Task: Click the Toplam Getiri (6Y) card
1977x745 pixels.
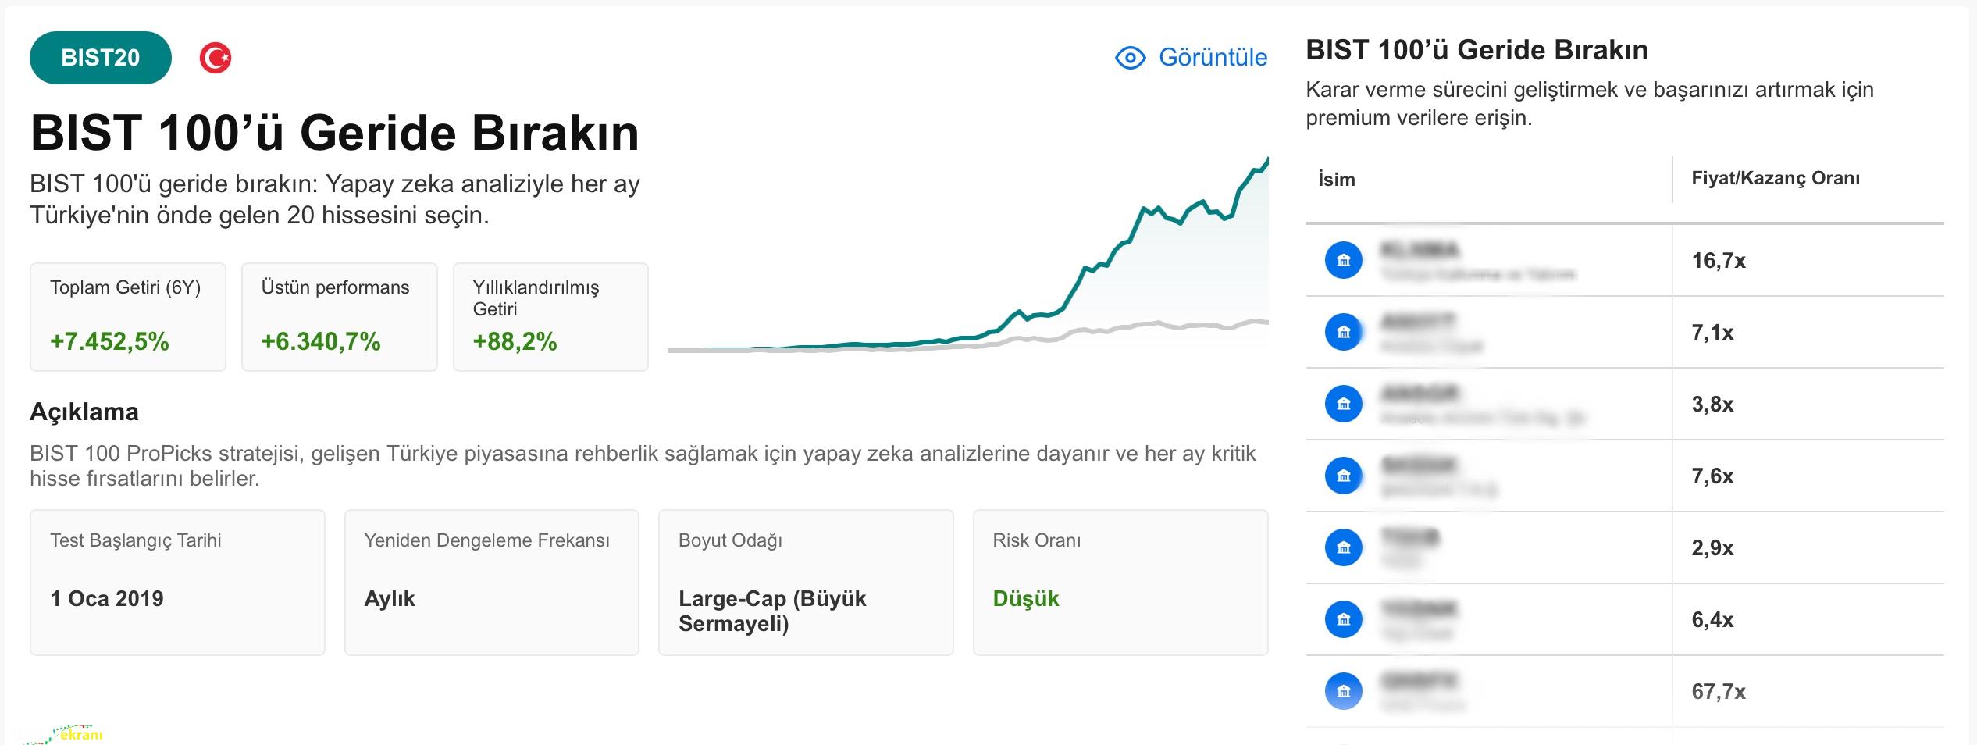Action: point(128,317)
